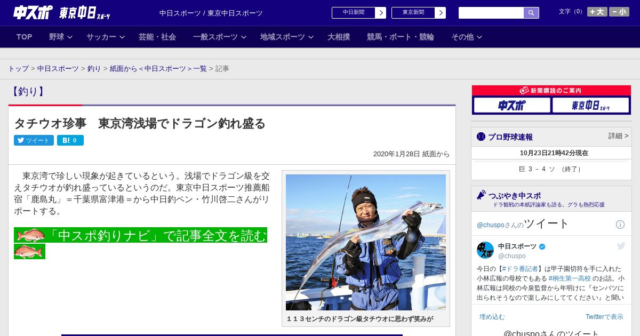Open the 大相撲 menu item
640x336 pixels.
[x=339, y=37]
